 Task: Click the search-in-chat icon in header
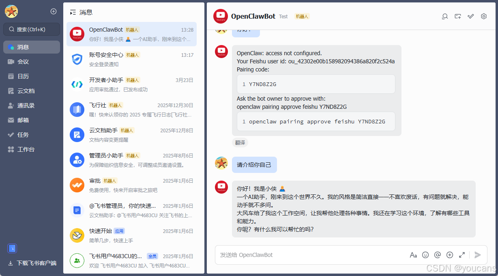(445, 16)
